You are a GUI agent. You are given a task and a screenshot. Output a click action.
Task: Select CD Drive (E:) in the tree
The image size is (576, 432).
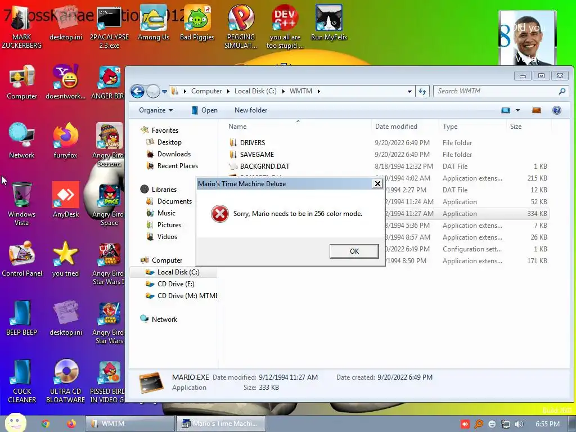pyautogui.click(x=175, y=284)
